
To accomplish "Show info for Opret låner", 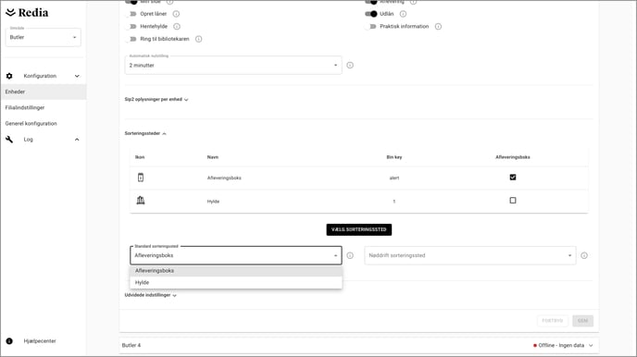I will pos(176,14).
